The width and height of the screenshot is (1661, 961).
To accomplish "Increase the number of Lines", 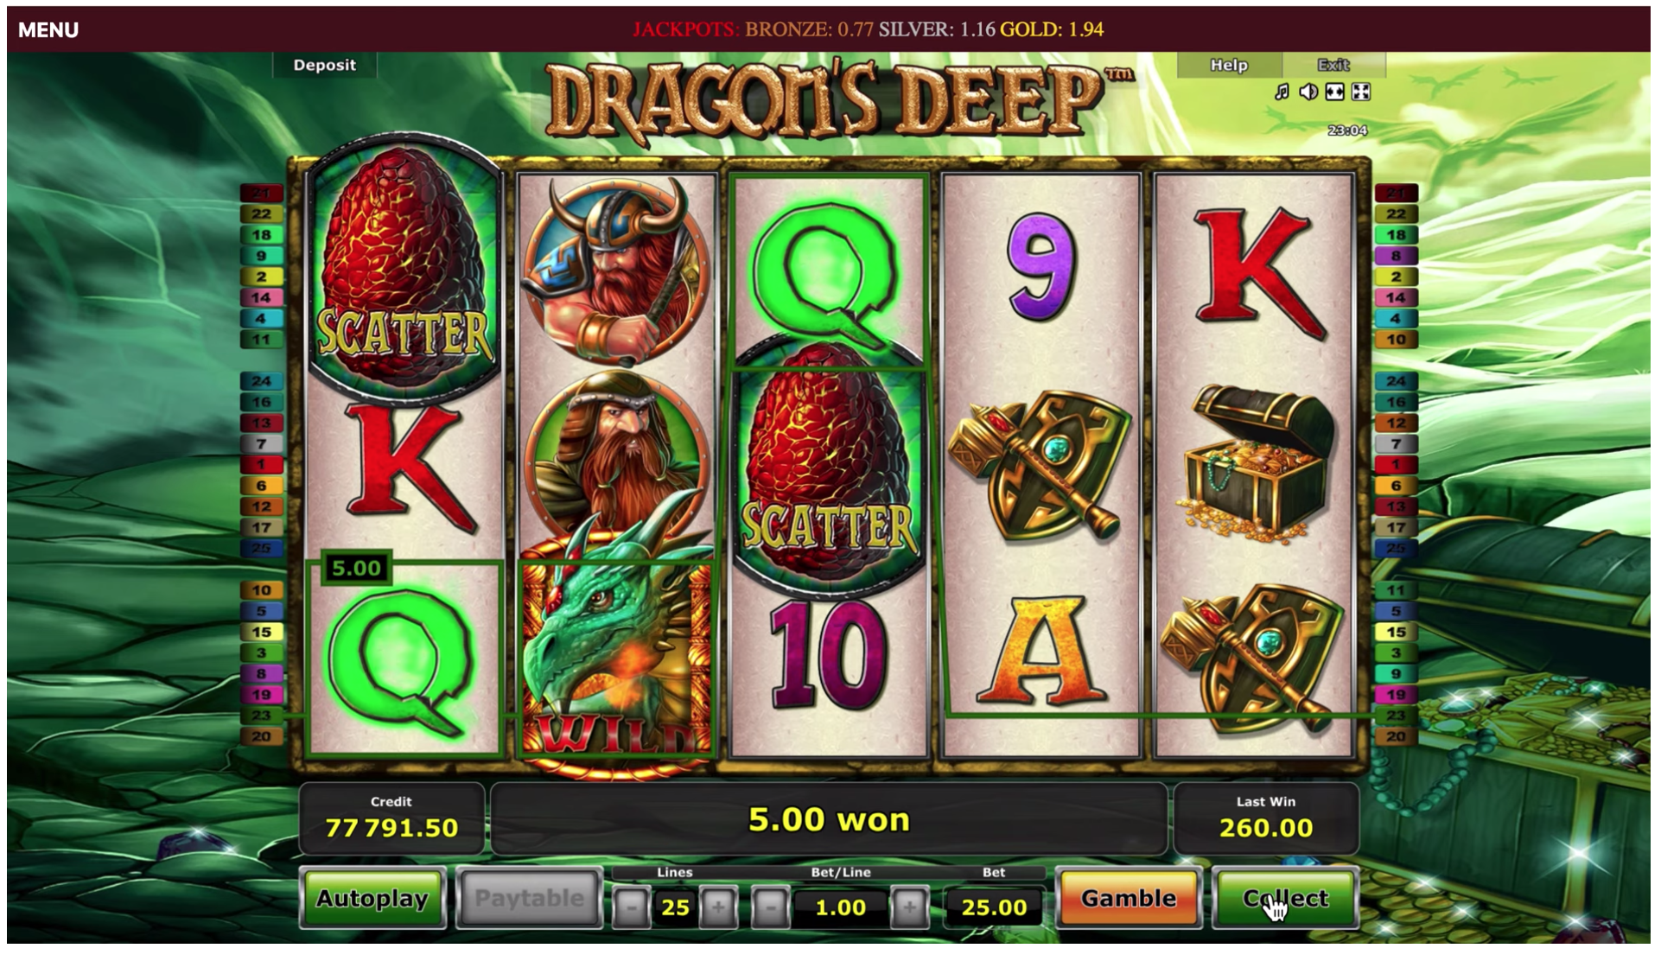I will [718, 907].
